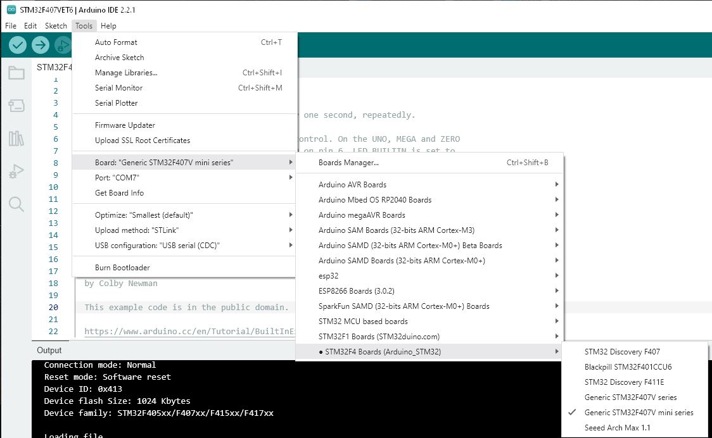Select Blackpill STM32F401CCU6 board

coord(635,367)
